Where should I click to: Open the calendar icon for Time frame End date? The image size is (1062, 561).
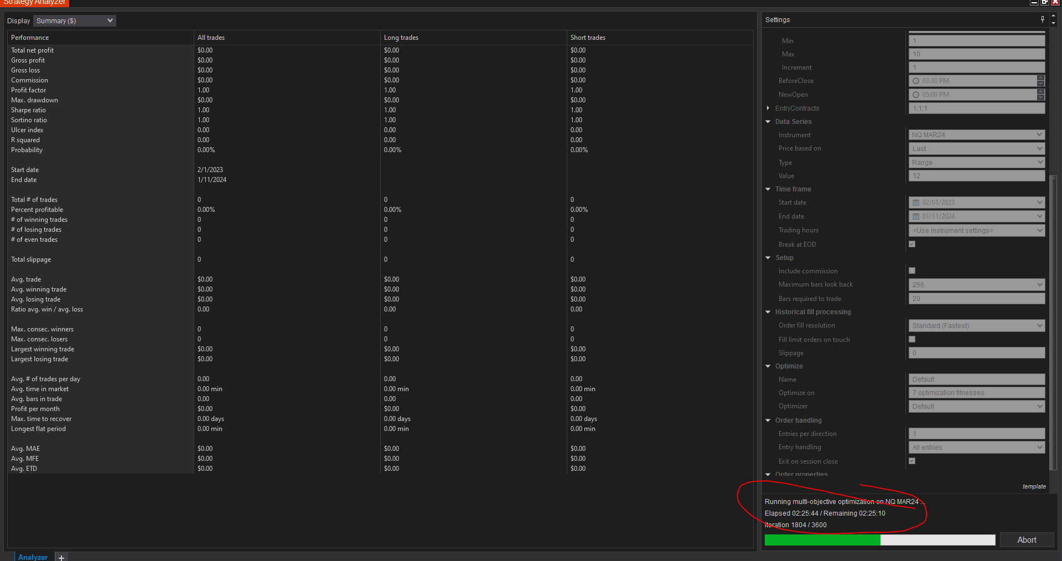click(x=916, y=216)
